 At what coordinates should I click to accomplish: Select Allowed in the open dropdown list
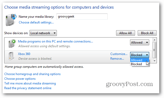click(140, 60)
